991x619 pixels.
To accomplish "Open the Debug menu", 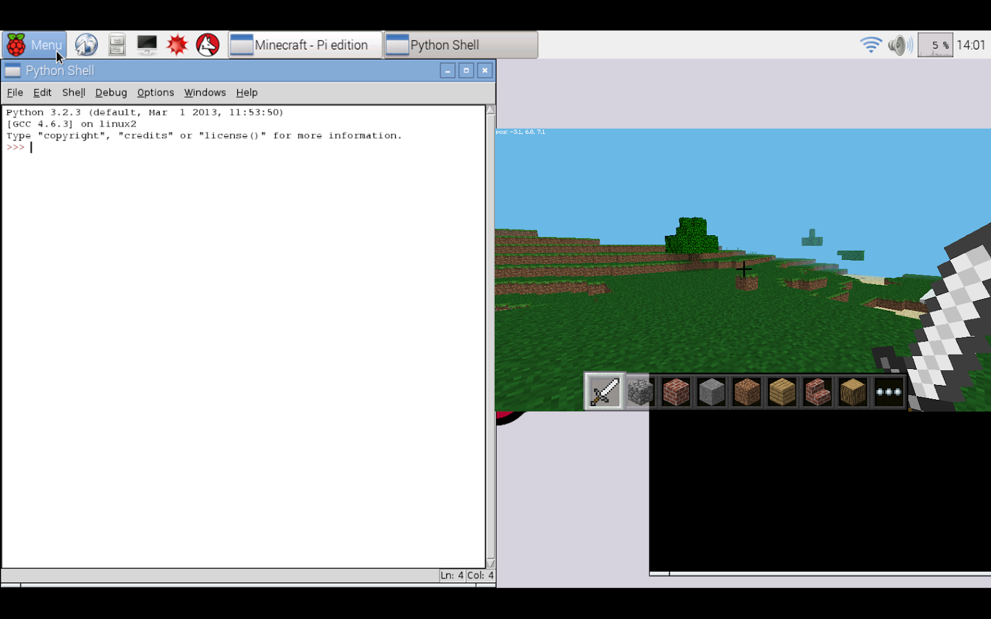I will coord(111,92).
